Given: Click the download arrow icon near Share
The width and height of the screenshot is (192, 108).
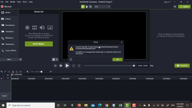Looking at the screenshot, I should click(175, 7).
